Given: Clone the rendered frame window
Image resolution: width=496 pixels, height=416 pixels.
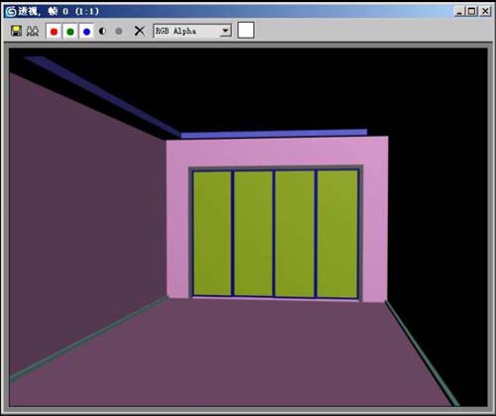Looking at the screenshot, I should coord(33,31).
